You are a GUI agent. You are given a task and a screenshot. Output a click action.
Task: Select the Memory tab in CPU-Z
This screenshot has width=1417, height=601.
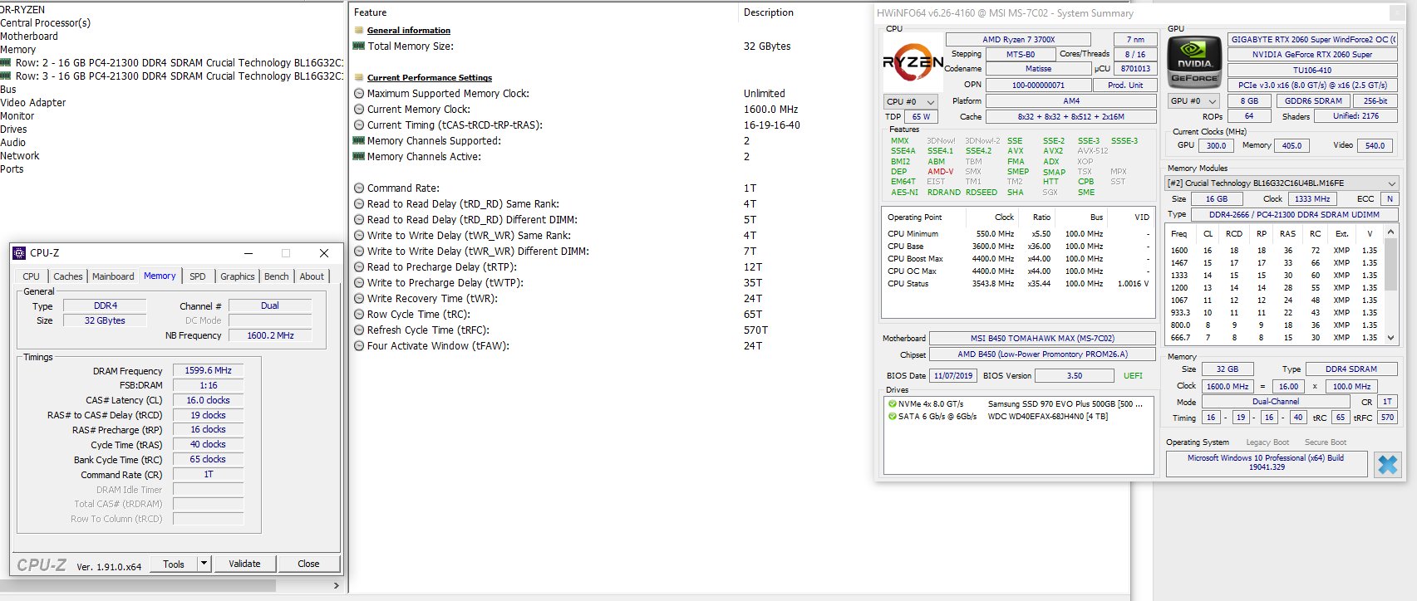tap(160, 276)
